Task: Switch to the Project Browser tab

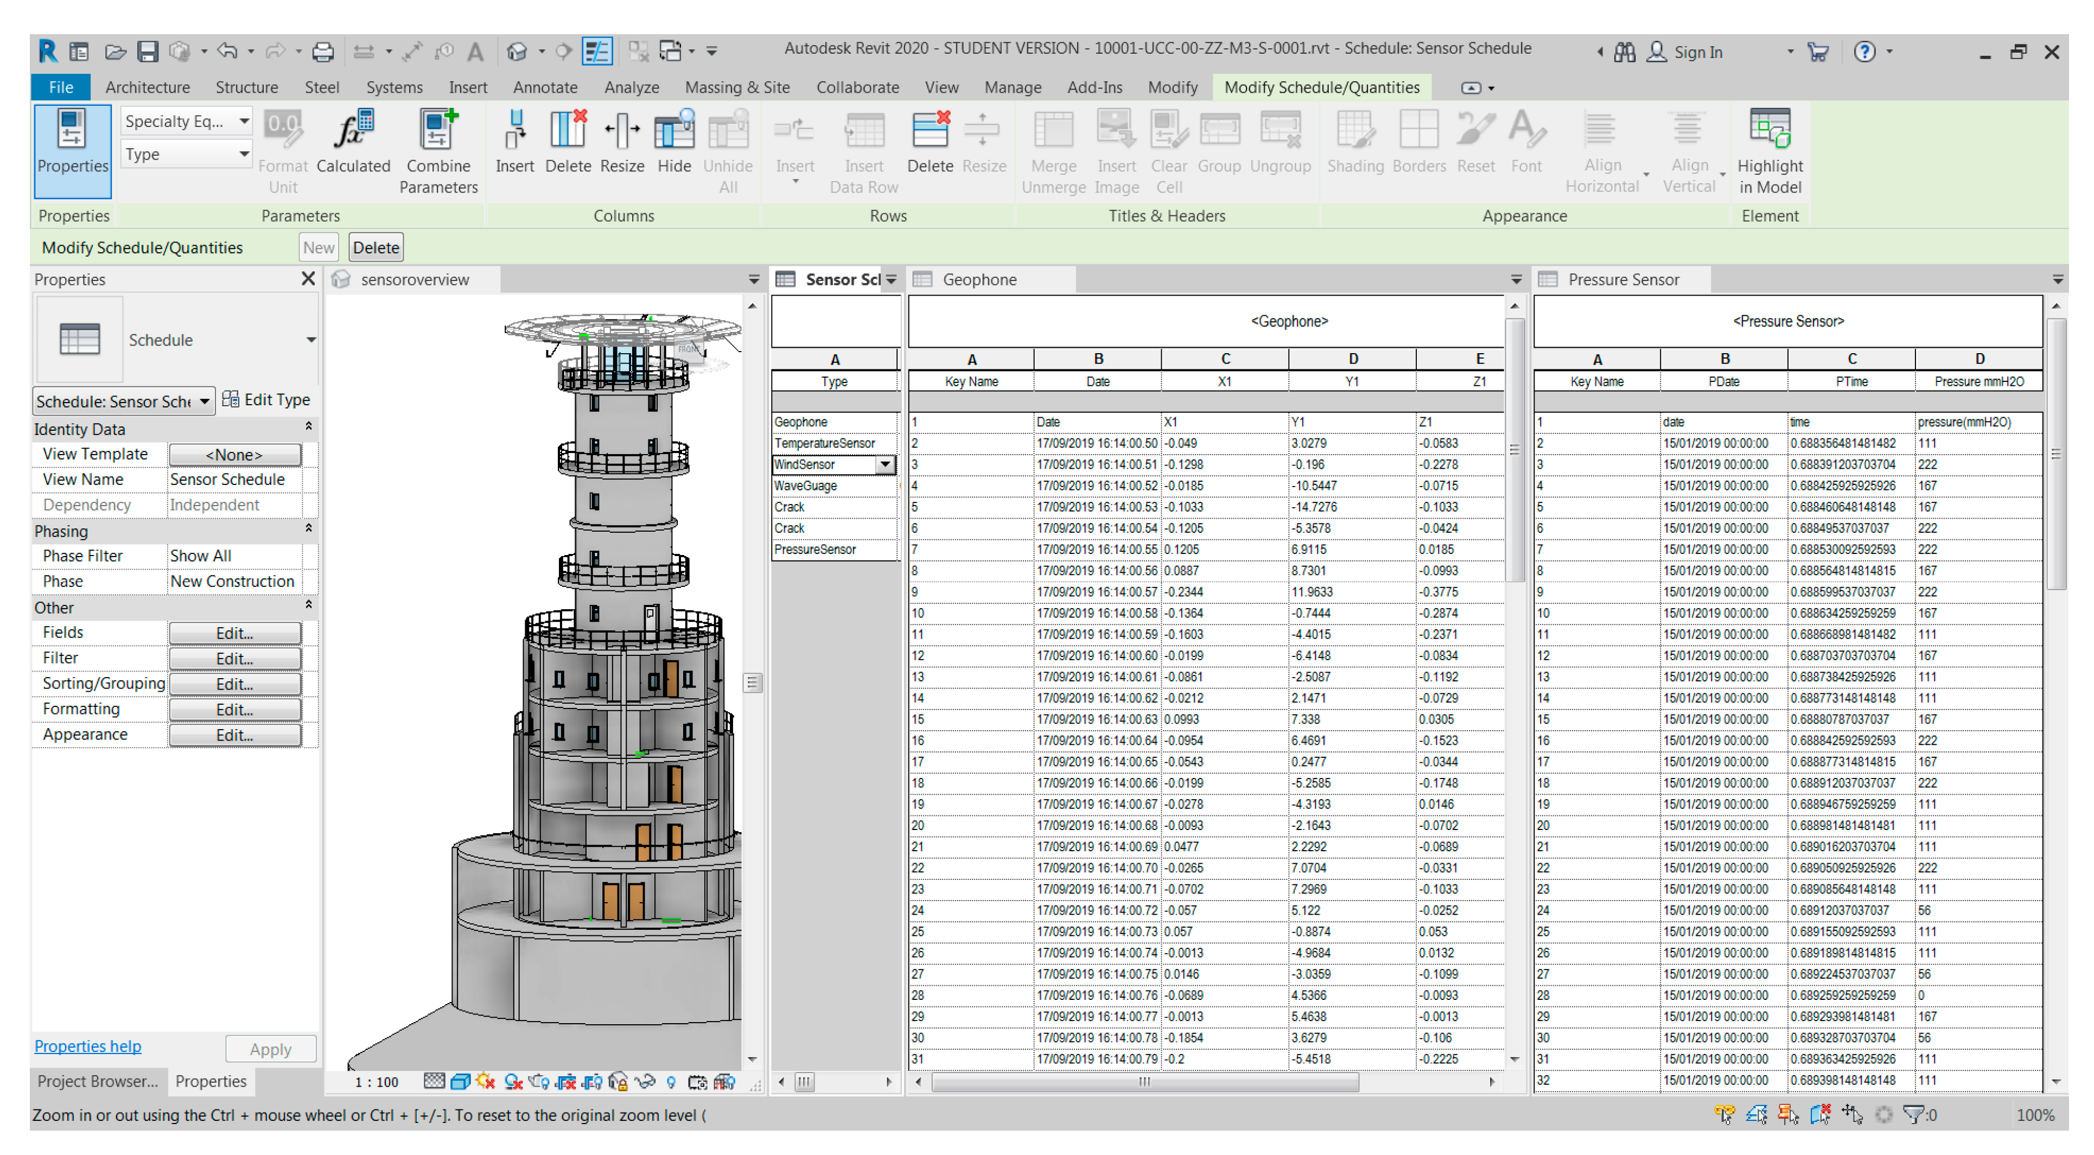Action: [x=98, y=1081]
